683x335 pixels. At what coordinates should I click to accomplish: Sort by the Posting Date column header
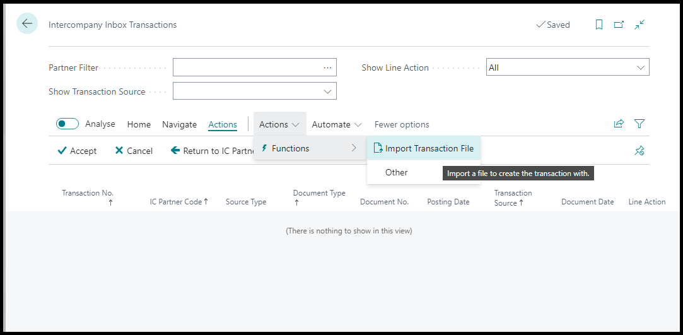point(448,202)
